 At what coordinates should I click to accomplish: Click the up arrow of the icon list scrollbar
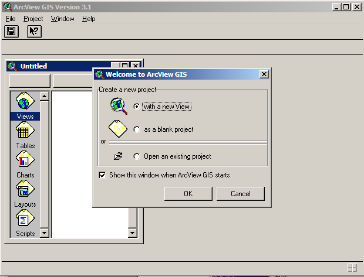[x=45, y=96]
